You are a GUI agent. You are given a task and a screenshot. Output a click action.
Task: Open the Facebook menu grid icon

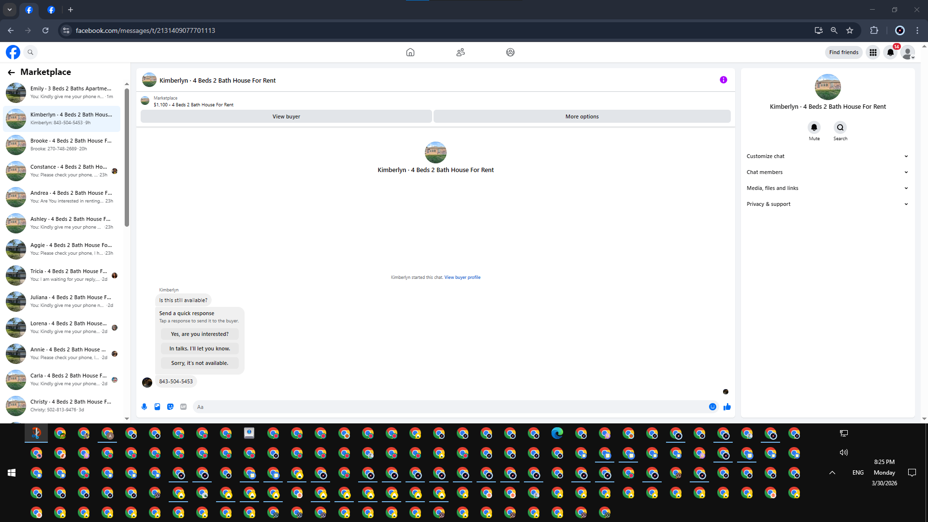873,52
